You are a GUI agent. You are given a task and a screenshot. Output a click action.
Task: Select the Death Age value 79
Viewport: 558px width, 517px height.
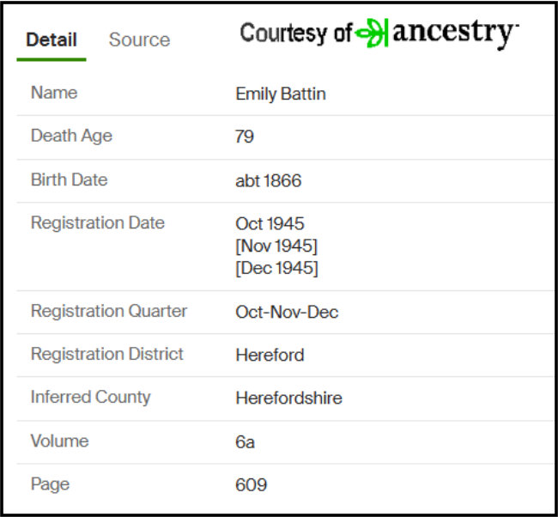[x=245, y=137]
